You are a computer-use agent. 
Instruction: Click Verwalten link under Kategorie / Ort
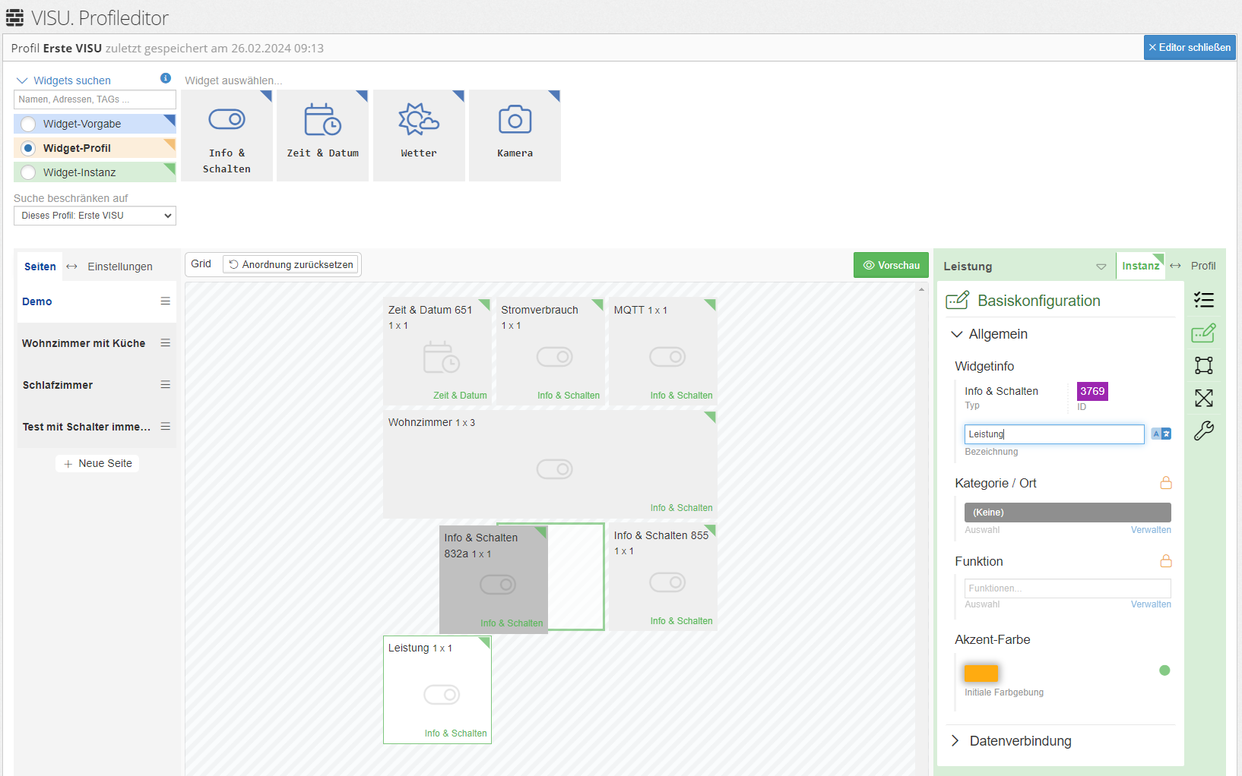(1151, 530)
